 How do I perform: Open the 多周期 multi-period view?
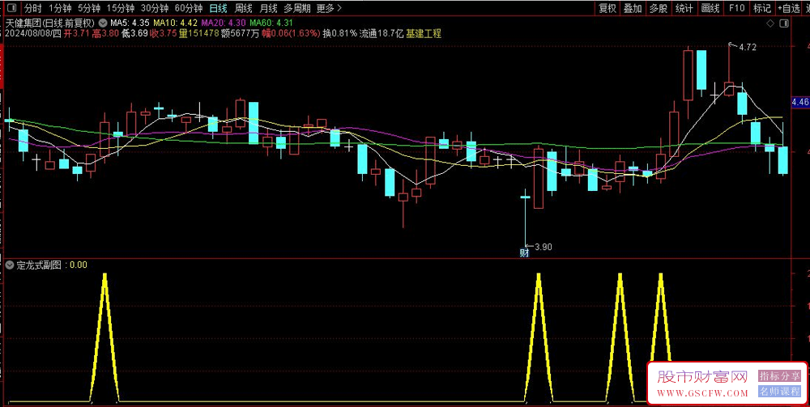(x=297, y=8)
